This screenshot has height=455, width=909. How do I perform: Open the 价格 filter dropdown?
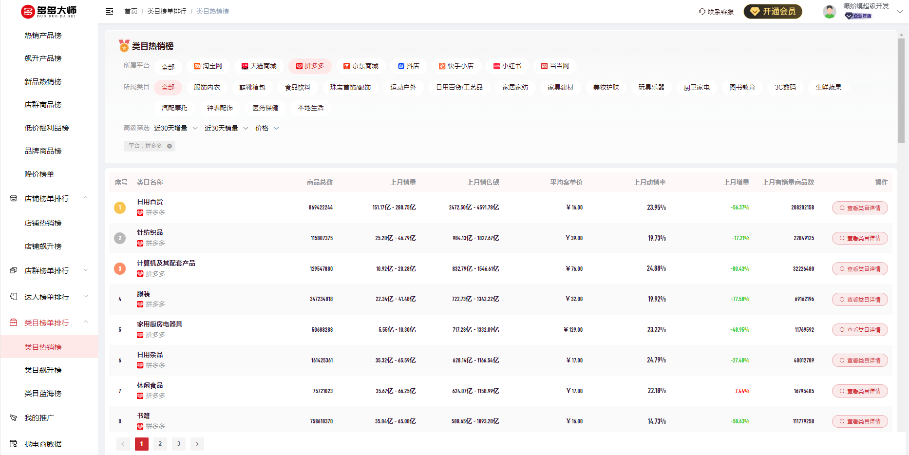pos(267,128)
